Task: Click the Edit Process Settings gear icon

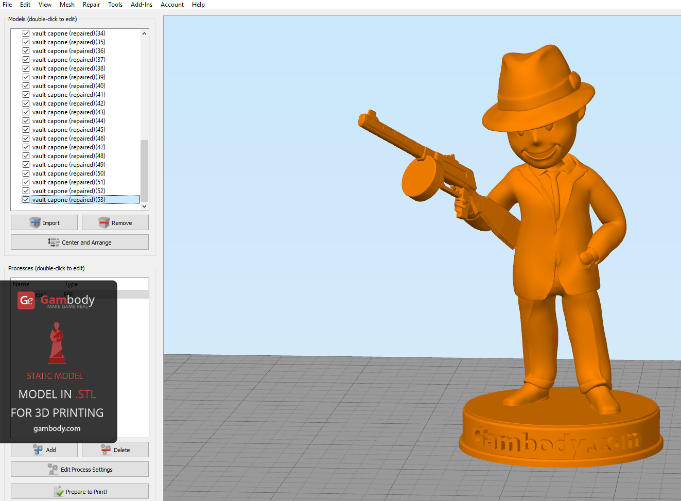Action: pyautogui.click(x=53, y=469)
